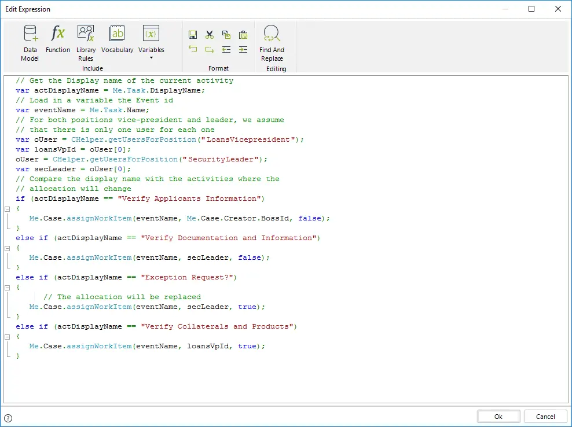Increase indent of selected code
The image size is (572, 427).
pos(243,49)
